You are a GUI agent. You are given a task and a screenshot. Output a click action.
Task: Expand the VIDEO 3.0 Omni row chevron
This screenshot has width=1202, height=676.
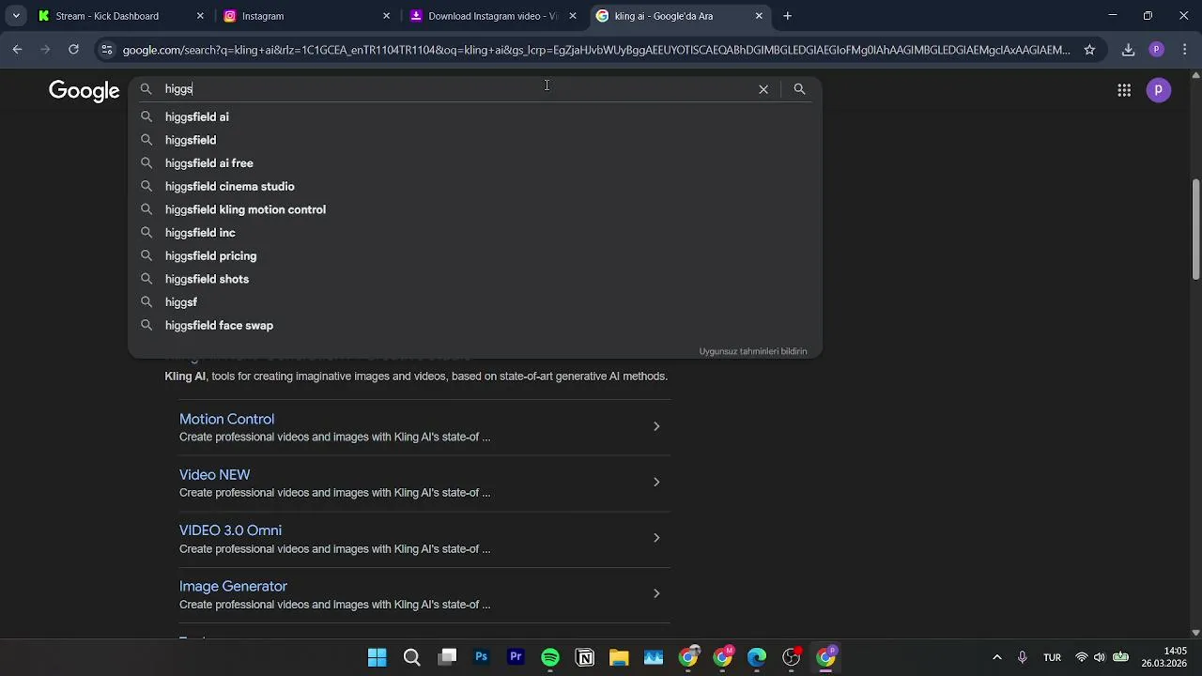click(656, 538)
